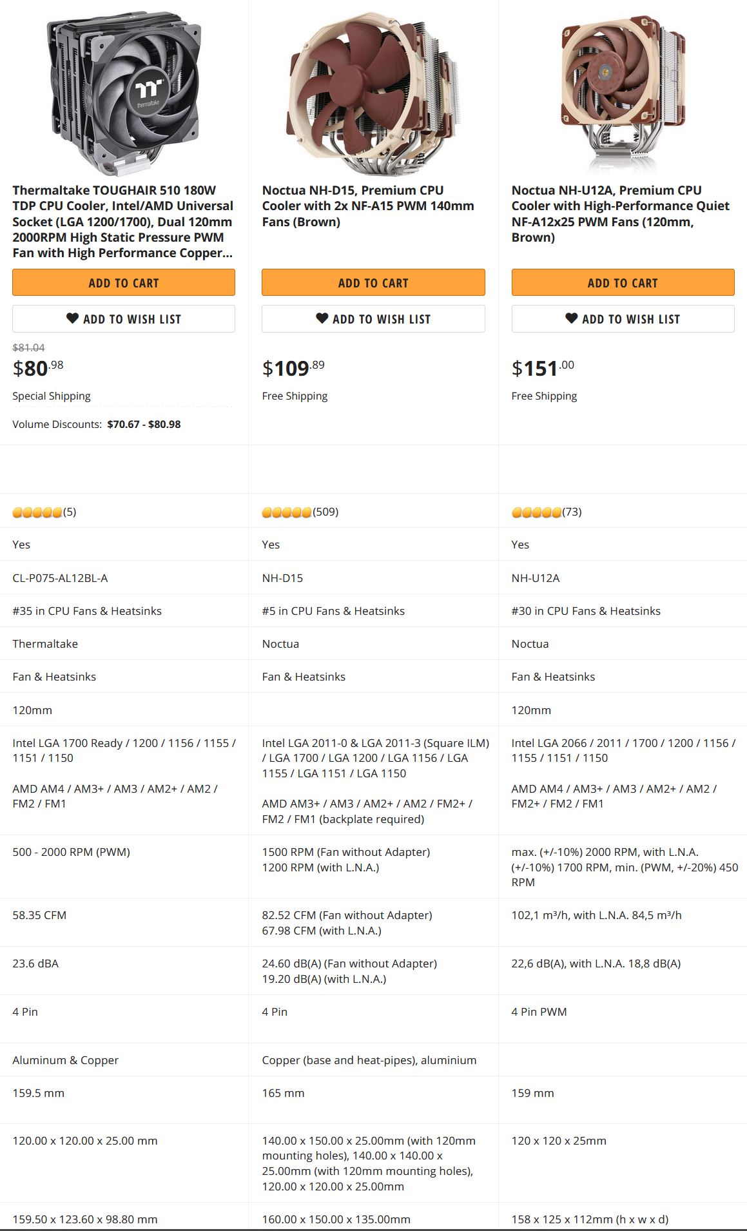
Task: Click heart icon on Noctua NH-D15 wish list button
Action: coord(322,318)
